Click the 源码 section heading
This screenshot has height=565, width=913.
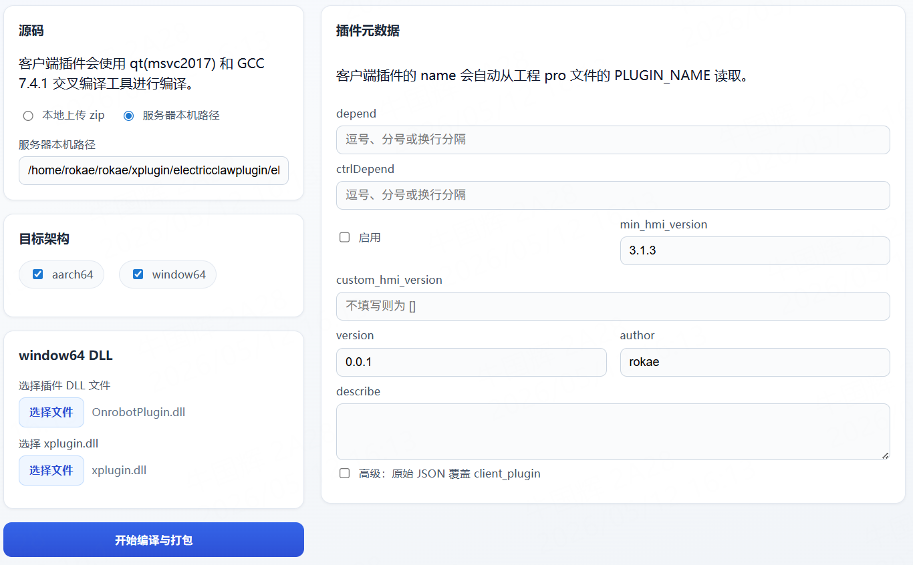pos(31,31)
